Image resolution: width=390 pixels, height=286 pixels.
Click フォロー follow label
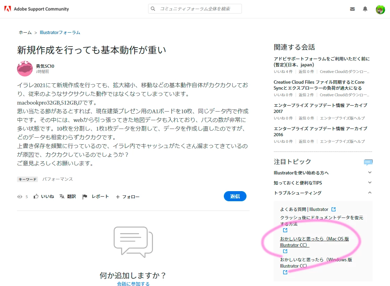coord(131,197)
